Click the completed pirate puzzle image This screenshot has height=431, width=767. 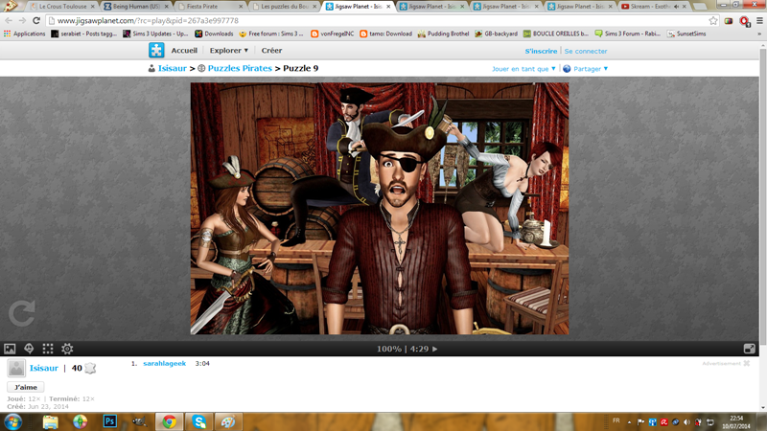(x=380, y=209)
